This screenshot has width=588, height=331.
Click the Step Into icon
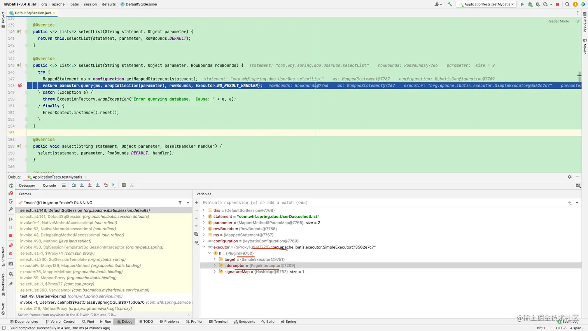(82, 185)
